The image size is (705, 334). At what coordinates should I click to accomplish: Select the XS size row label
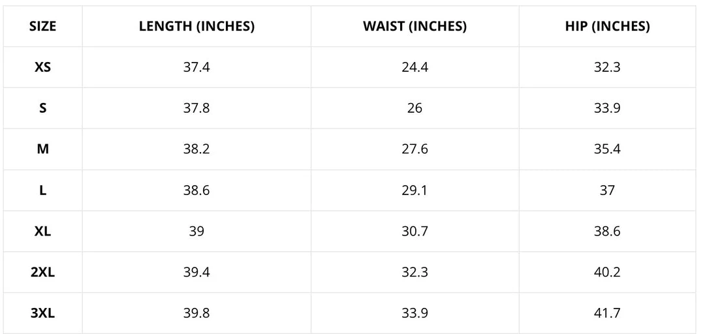pos(42,67)
